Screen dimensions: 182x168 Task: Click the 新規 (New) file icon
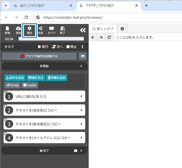[7, 30]
